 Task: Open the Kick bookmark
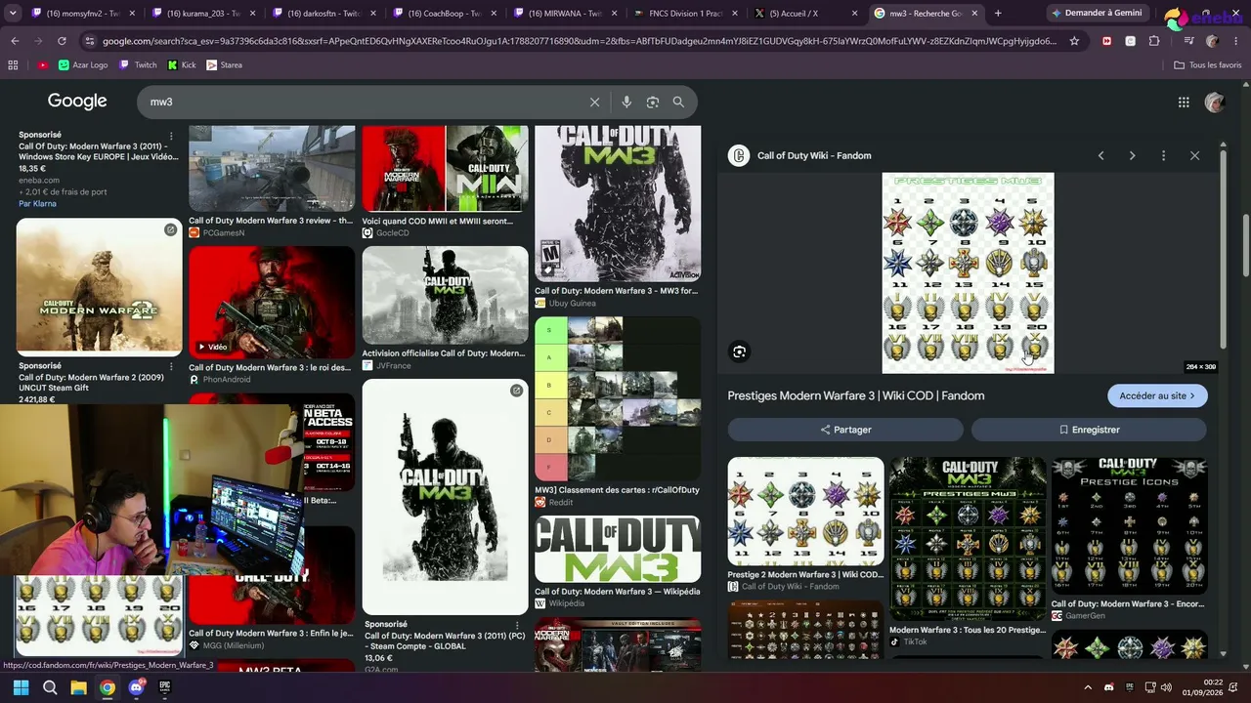pos(182,64)
